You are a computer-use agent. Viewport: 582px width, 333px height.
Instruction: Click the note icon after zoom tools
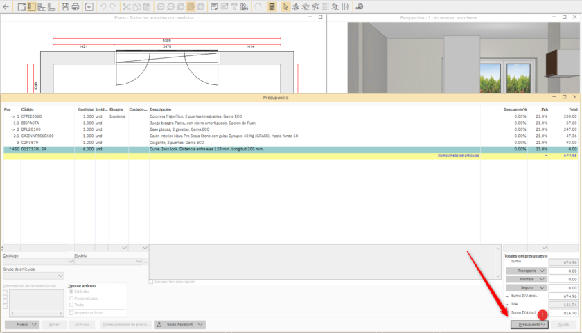click(214, 7)
